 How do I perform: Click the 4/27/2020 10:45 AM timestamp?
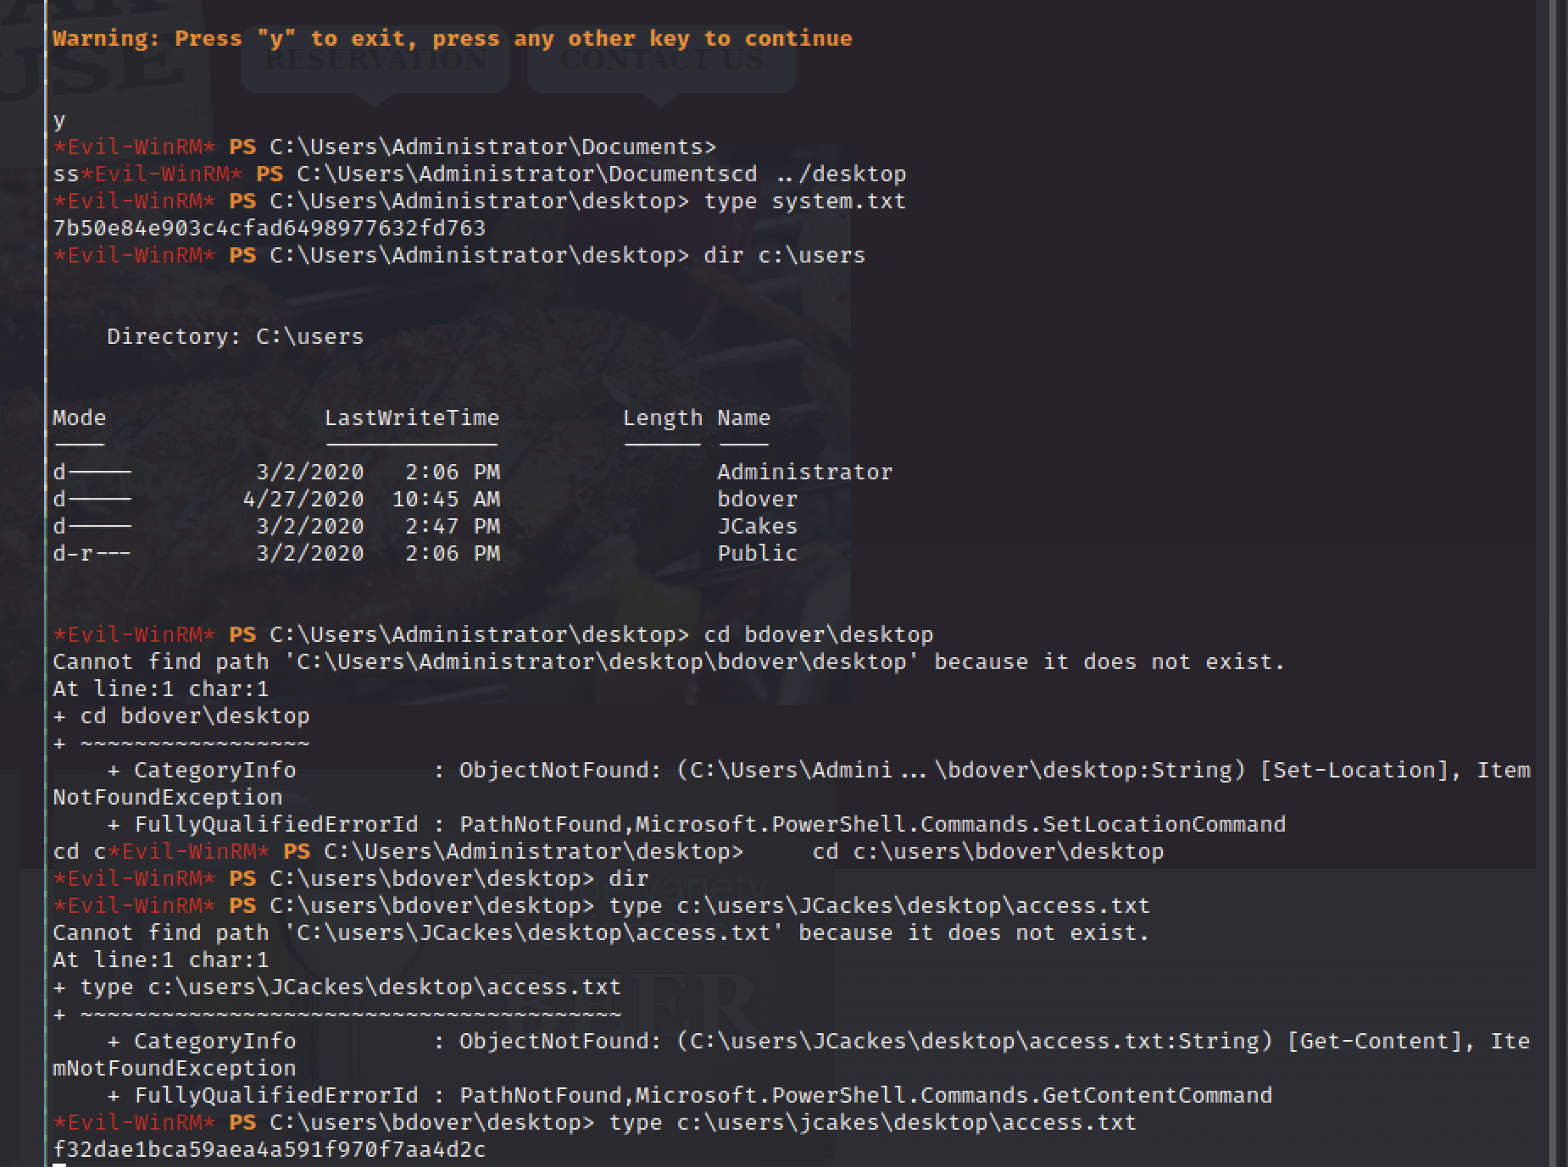371,500
